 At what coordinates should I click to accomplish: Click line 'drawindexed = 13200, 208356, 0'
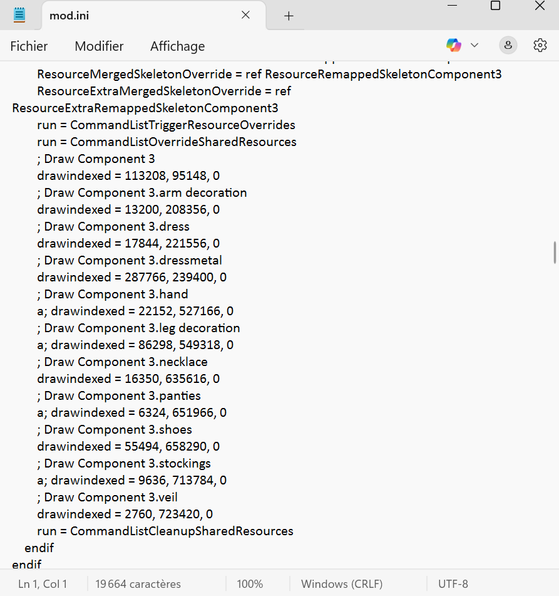coord(128,209)
